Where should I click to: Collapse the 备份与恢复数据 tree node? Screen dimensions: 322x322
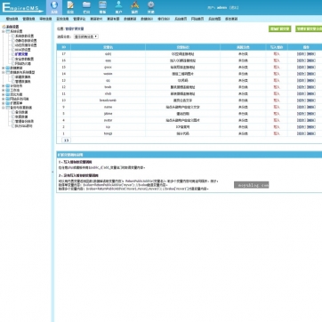coord(4,108)
